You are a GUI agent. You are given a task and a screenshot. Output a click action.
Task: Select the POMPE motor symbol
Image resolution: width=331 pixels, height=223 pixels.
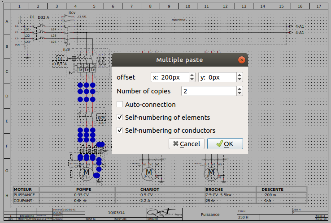click(x=86, y=174)
